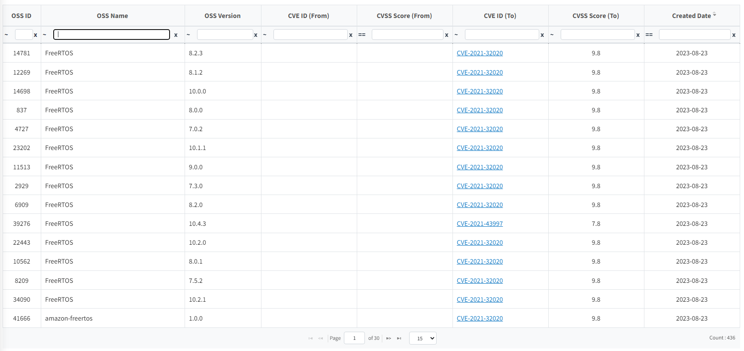744x351 pixels.
Task: Select OSS version cell 10.2.0
Action: [222, 243]
